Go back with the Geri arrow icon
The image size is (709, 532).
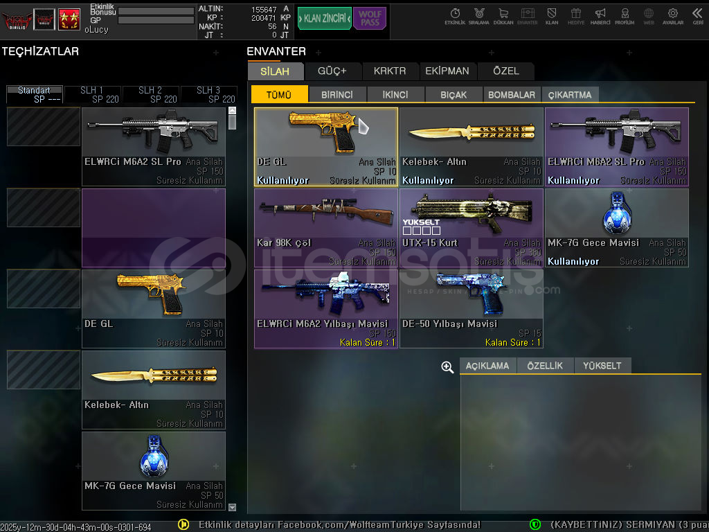(x=698, y=17)
